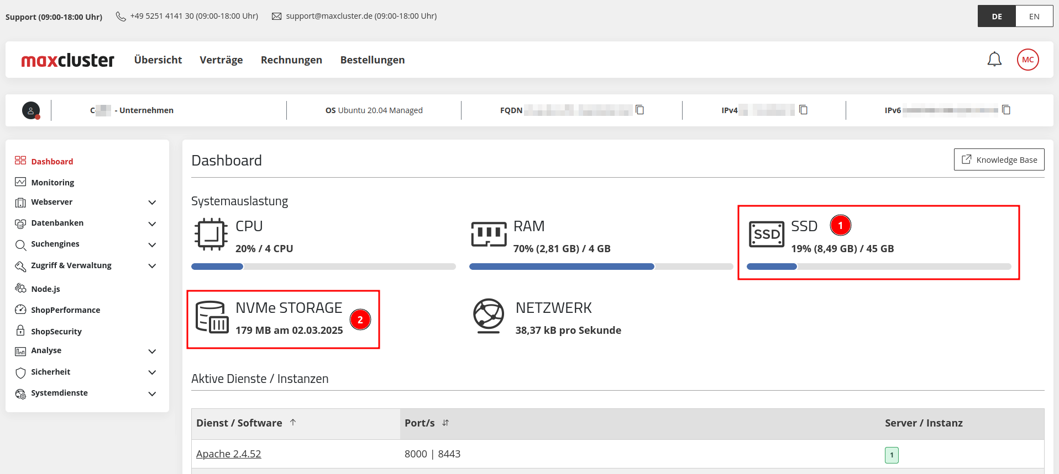Sort by Dienst / Software arrow

pyautogui.click(x=293, y=423)
